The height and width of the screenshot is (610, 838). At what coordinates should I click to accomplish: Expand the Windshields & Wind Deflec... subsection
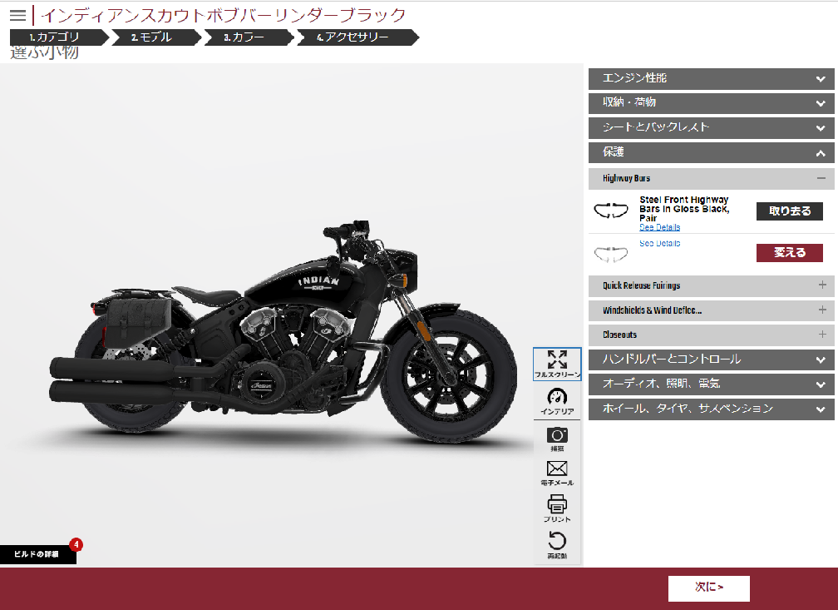tap(712, 310)
